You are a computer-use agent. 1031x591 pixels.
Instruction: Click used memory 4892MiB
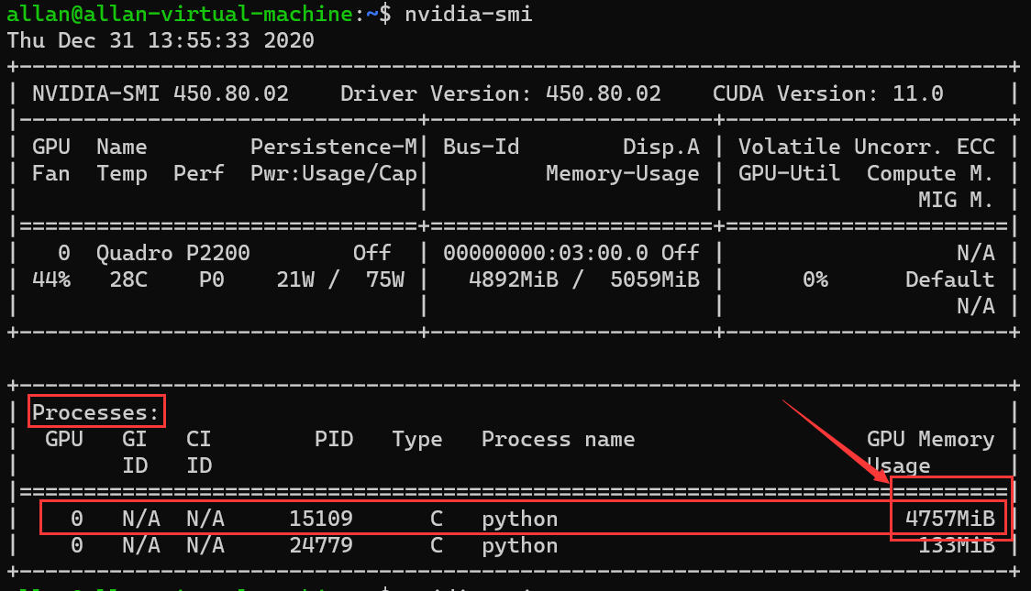[x=514, y=279]
